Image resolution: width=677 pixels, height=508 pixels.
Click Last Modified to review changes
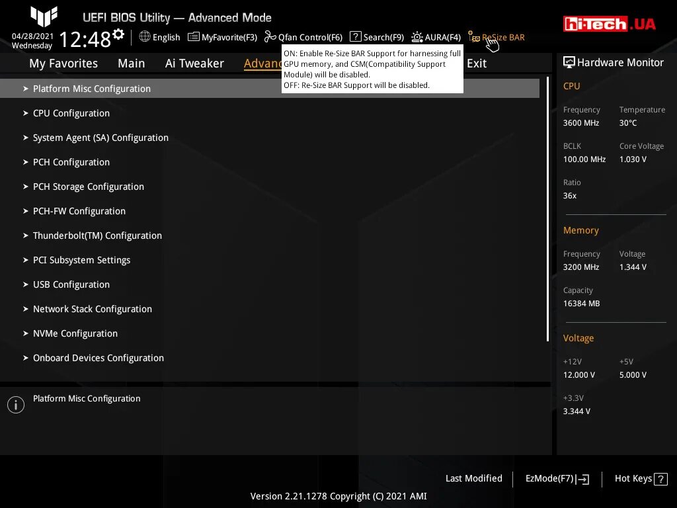(x=473, y=478)
